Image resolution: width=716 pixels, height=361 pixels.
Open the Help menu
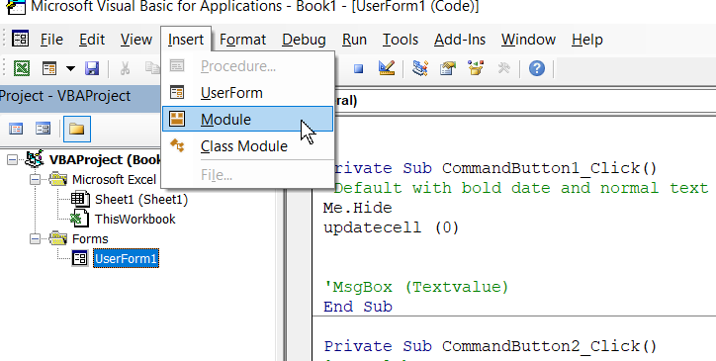(586, 40)
